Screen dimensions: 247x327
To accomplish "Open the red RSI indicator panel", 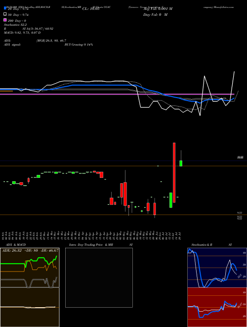I will (x=217, y=307).
